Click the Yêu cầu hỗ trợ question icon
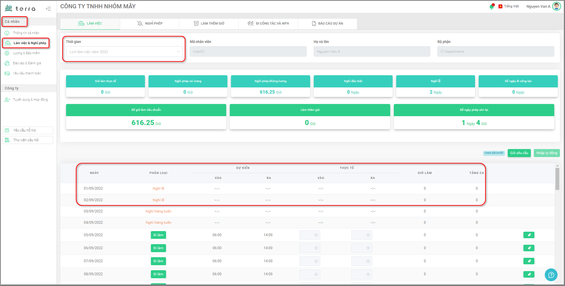This screenshot has height=286, width=565. coord(7,130)
